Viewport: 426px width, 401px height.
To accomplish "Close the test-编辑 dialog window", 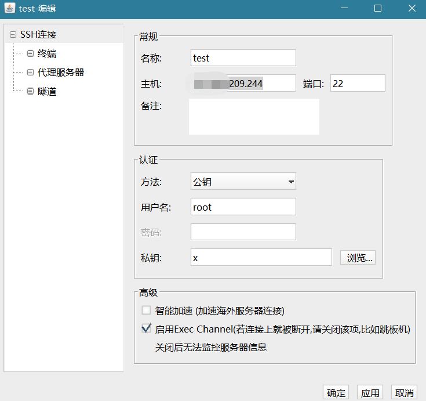I will 412,8.
